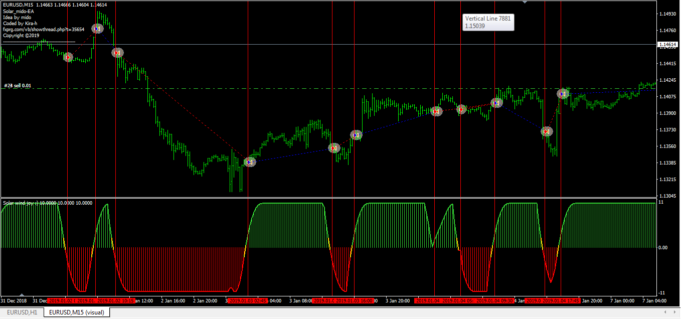The image size is (682, 319).
Task: Click the 2019.01.04 17:45 red date label
Action: tap(561, 301)
